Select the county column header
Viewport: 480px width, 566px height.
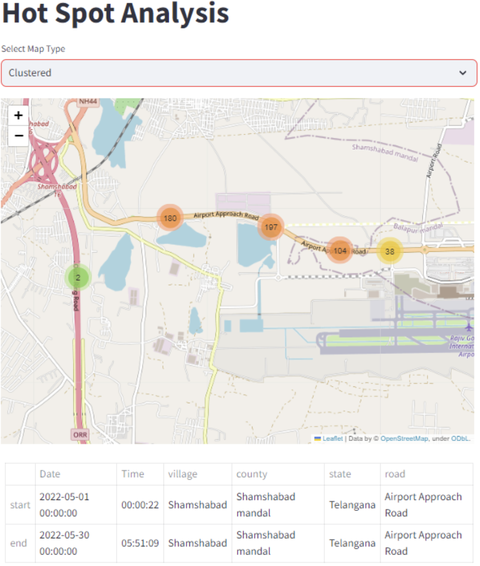252,474
